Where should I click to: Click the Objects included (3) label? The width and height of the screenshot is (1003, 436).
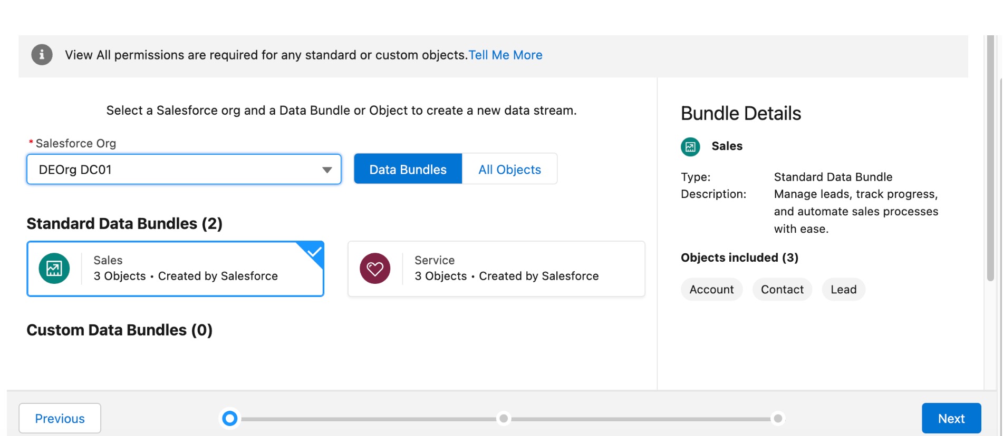739,257
